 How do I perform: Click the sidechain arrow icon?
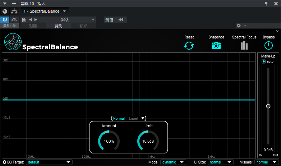point(121,19)
